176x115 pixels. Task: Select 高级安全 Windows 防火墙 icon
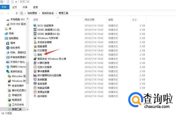point(35,59)
